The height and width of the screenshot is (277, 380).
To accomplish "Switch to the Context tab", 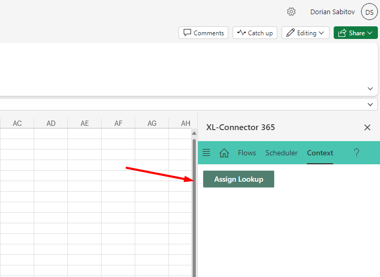I will point(320,153).
